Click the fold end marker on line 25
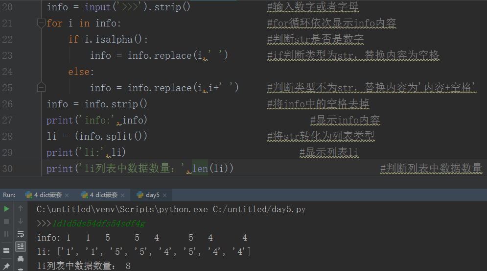The width and height of the screenshot is (487, 271). (x=41, y=87)
